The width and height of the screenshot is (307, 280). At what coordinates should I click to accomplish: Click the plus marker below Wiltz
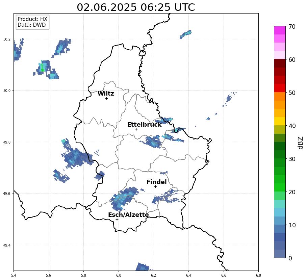[x=106, y=98]
